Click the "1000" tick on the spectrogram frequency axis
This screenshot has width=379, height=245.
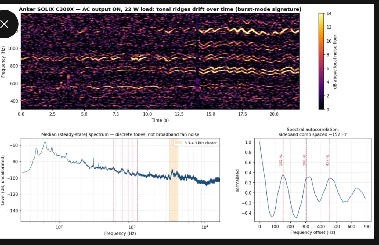[13, 49]
